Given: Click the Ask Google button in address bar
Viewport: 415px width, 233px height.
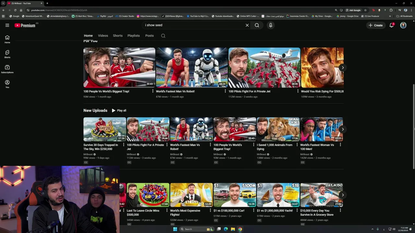Looking at the screenshot, I should tap(353, 10).
